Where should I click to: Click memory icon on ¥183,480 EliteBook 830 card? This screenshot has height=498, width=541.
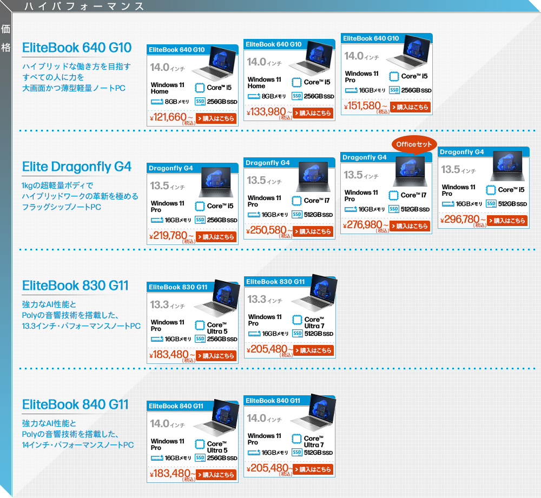click(x=157, y=339)
